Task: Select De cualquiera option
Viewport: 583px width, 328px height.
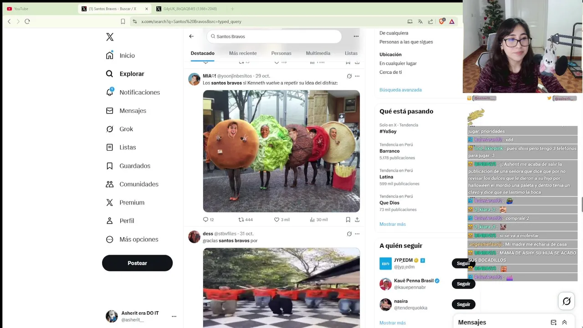Action: tap(394, 33)
